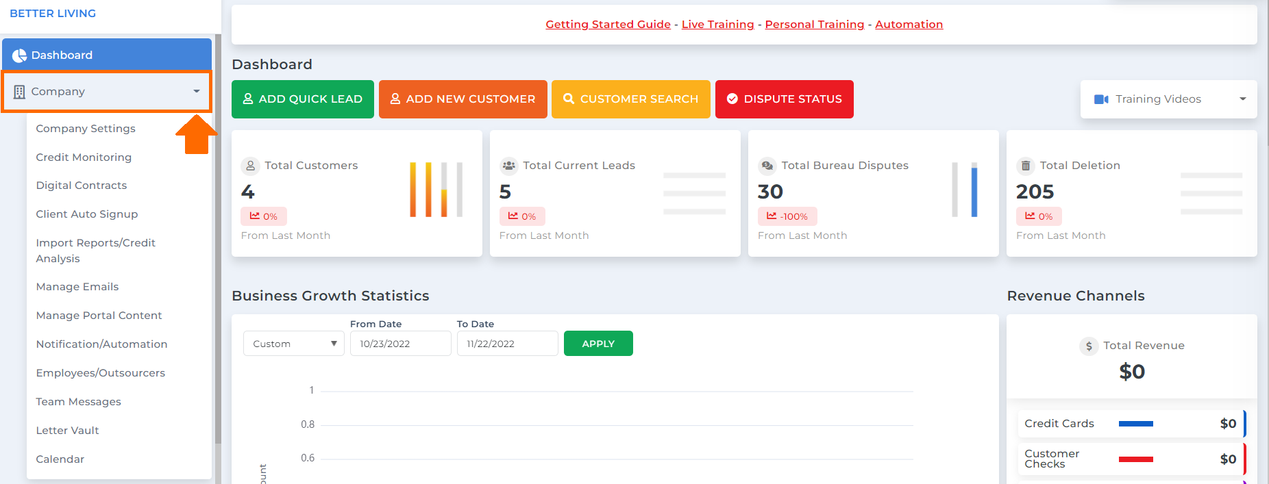Click the Total Deletion trash icon
This screenshot has height=484, width=1269.
click(x=1026, y=166)
